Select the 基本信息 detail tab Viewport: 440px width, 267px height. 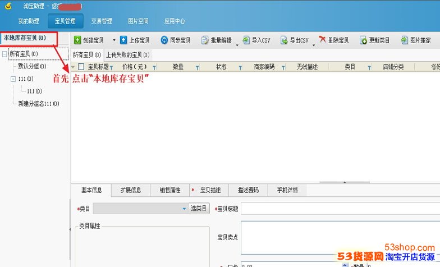tap(91, 190)
